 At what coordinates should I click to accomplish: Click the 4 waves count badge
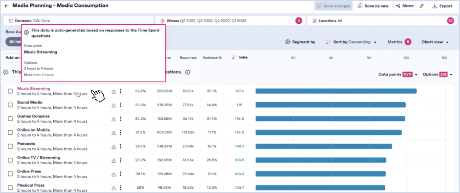[299, 21]
